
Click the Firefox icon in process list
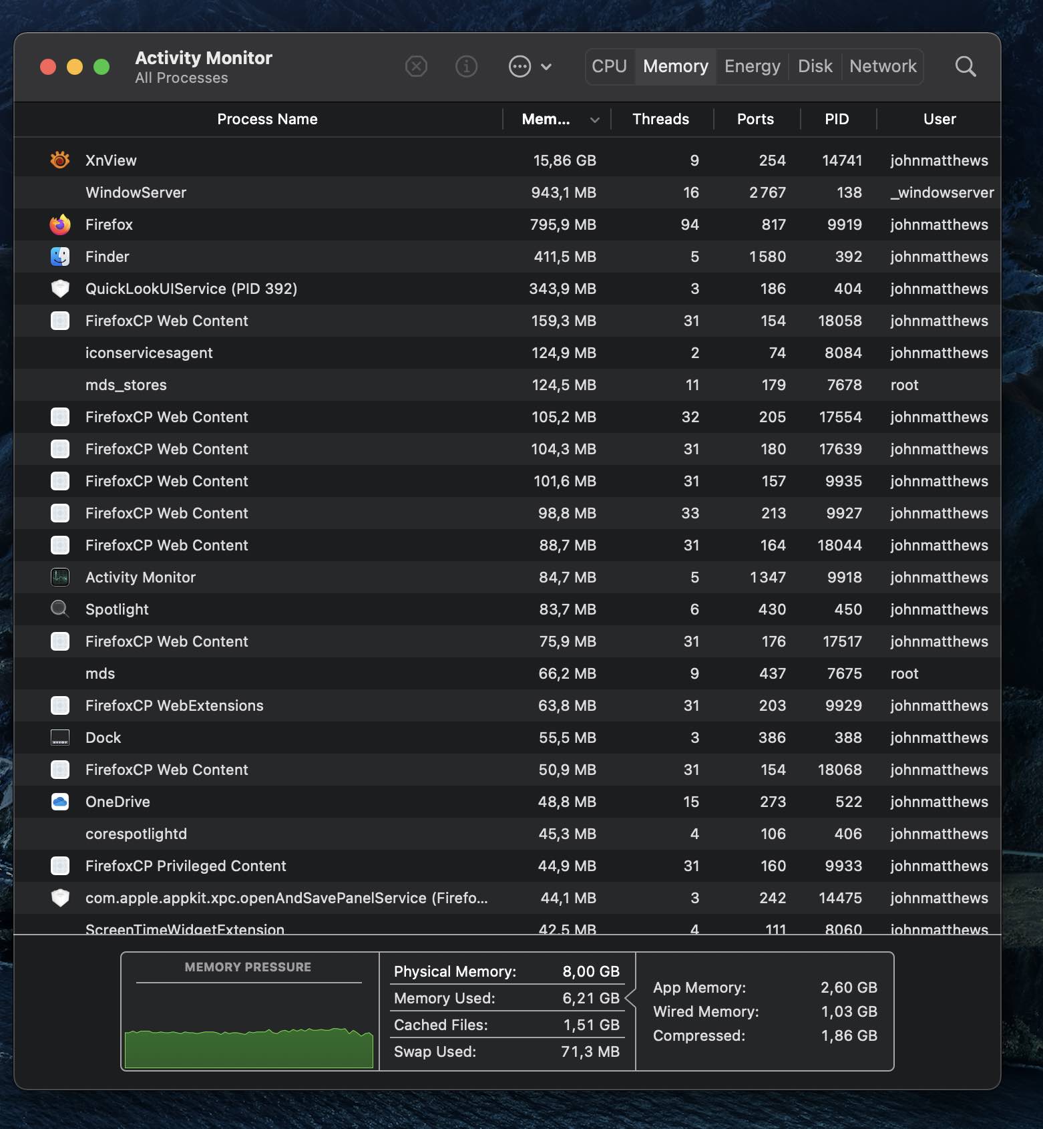pyautogui.click(x=60, y=224)
